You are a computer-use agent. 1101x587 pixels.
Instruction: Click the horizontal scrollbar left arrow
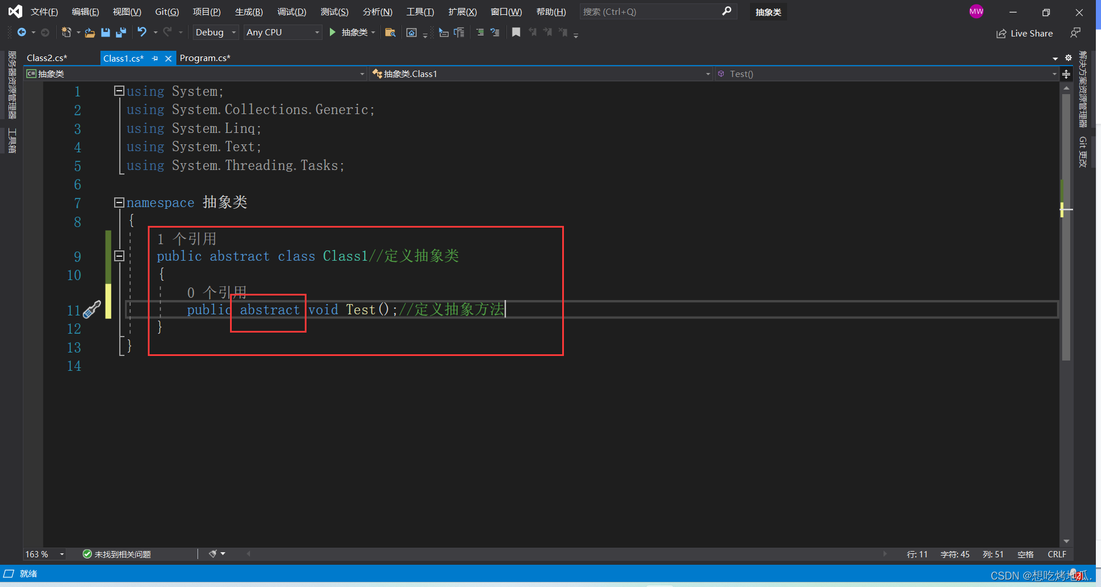point(248,554)
